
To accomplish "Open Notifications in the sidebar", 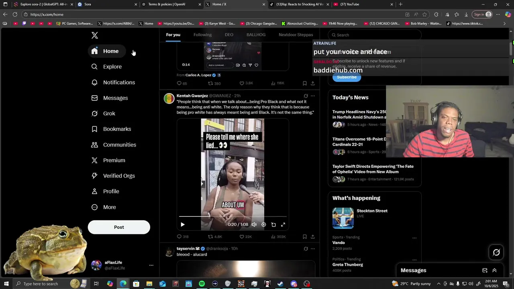I will coord(113,82).
